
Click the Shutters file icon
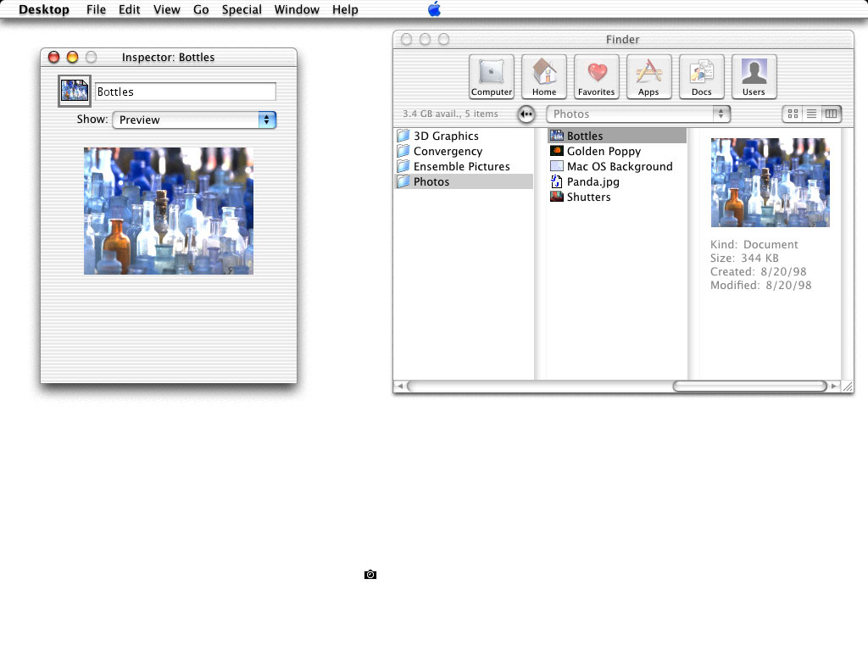(x=557, y=197)
